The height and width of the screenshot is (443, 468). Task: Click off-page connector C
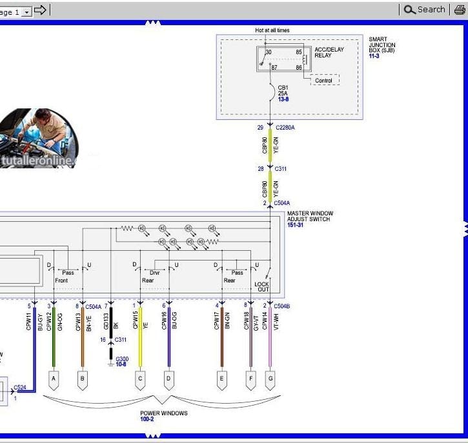(x=140, y=380)
